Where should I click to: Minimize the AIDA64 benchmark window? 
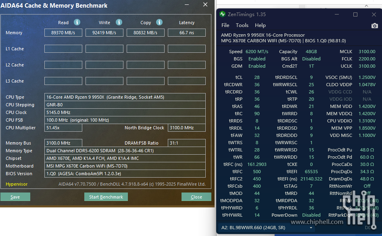point(187,4)
